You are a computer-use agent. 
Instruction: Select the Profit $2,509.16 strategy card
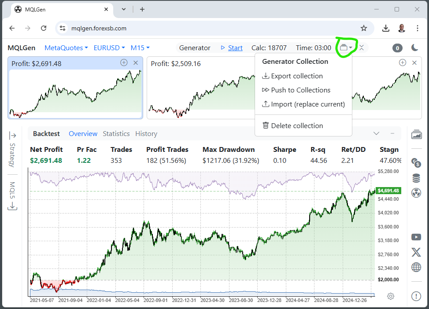pos(201,88)
